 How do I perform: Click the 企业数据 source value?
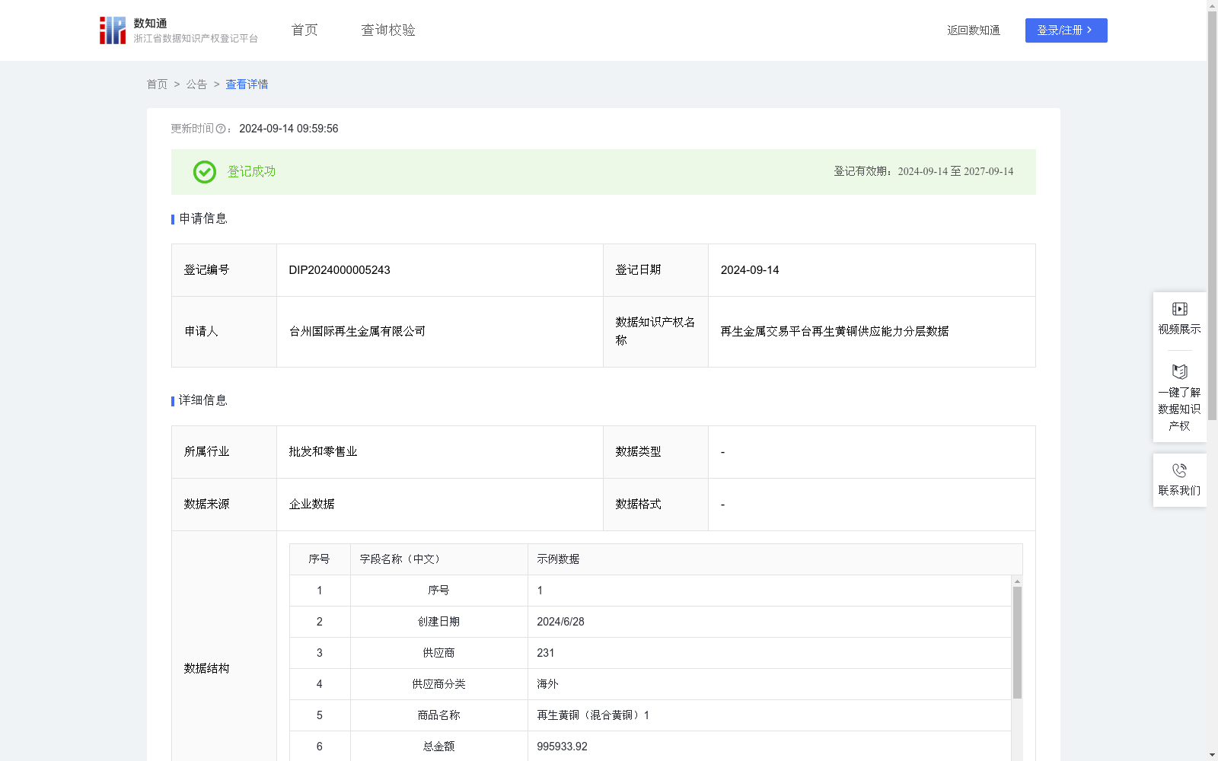[311, 505]
